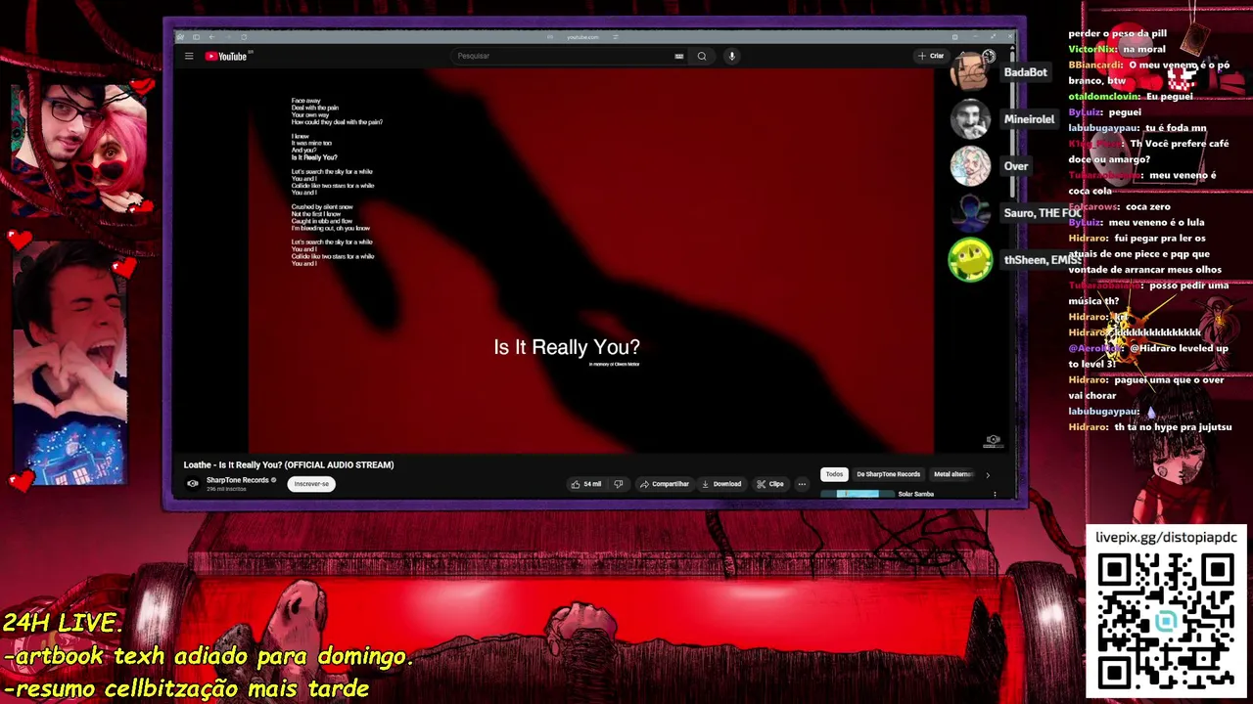
Task: Click the channel watermark in video corner
Action: tap(993, 441)
